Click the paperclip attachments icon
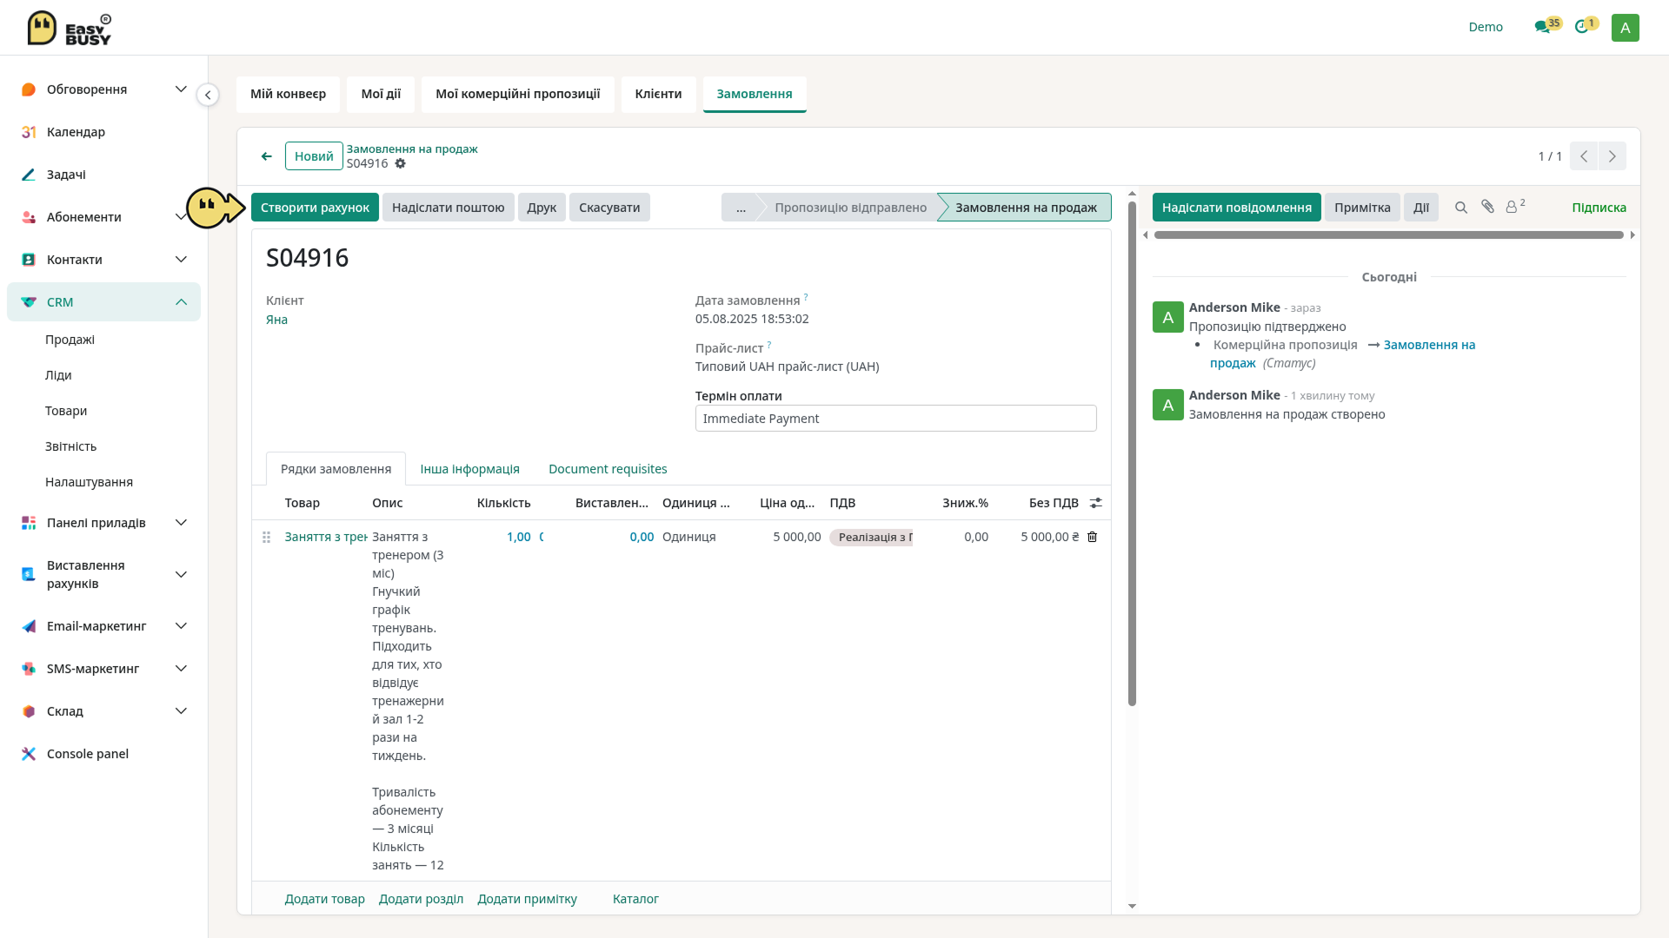Screen dimensions: 1669x938 1487,207
